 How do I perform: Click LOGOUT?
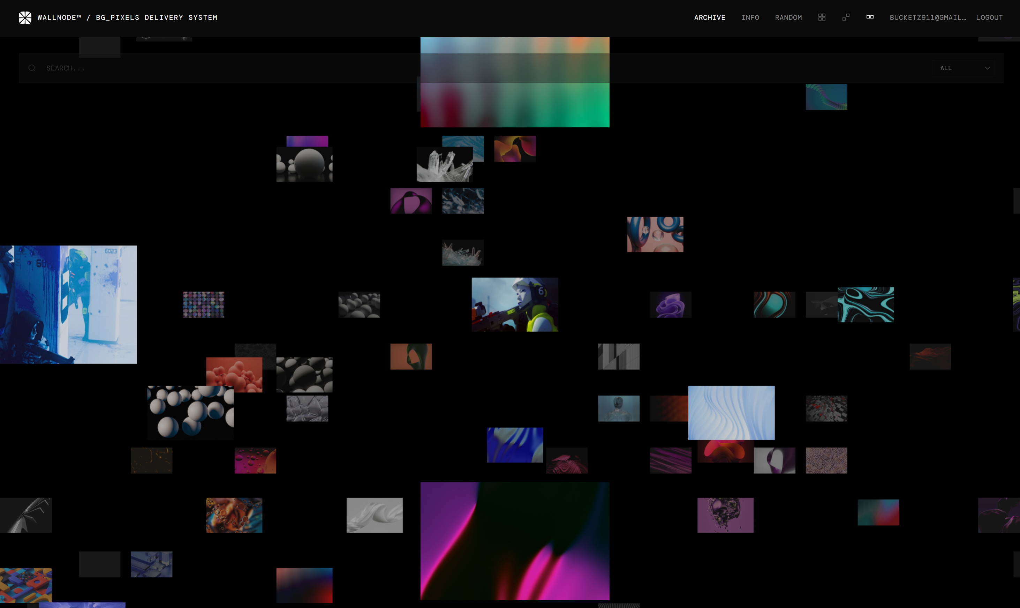[989, 18]
